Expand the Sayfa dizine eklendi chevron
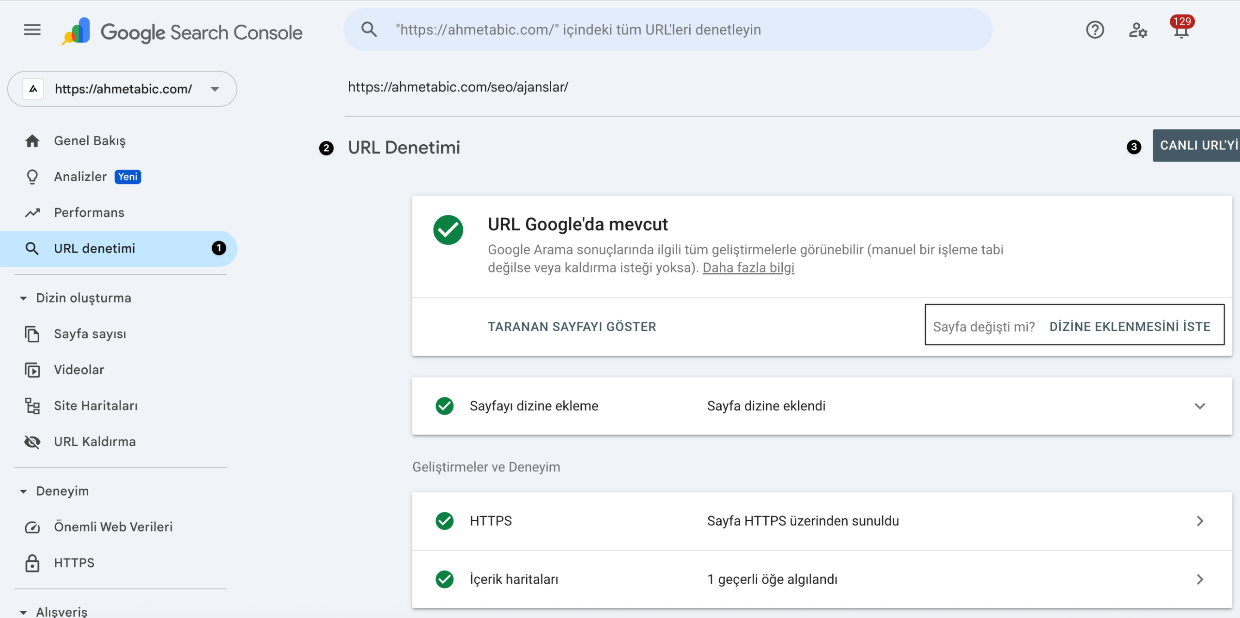Viewport: 1240px width, 618px height. coord(1200,406)
